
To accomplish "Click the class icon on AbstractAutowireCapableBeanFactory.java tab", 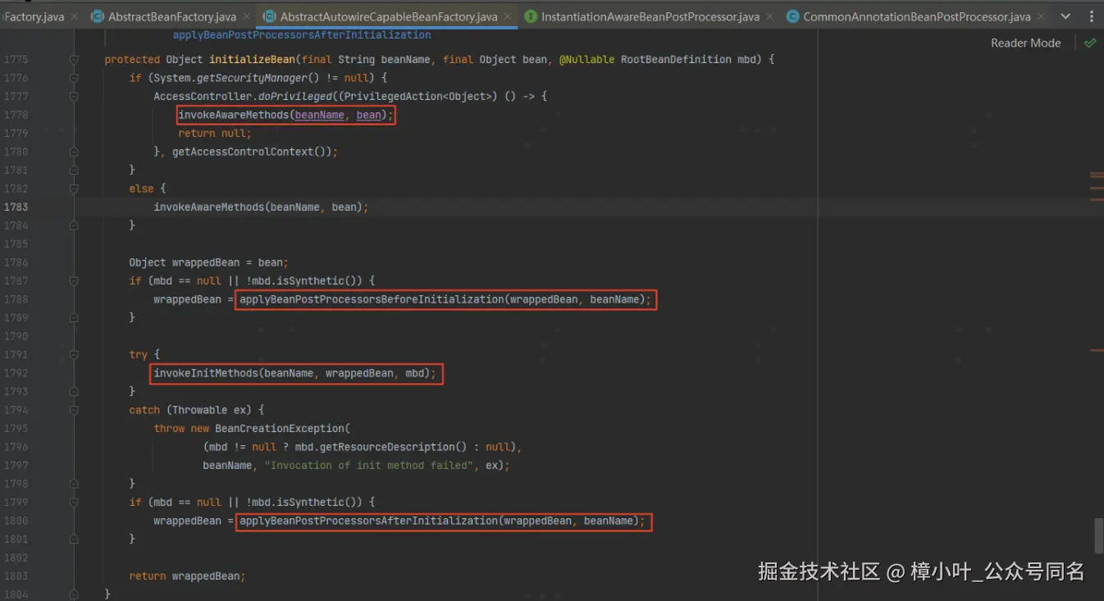I will click(269, 16).
